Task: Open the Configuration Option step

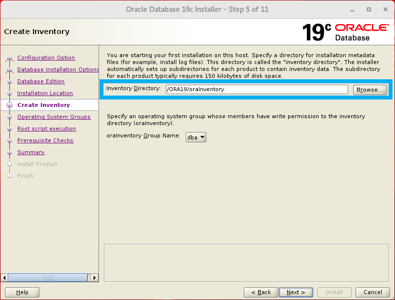Action: 46,58
